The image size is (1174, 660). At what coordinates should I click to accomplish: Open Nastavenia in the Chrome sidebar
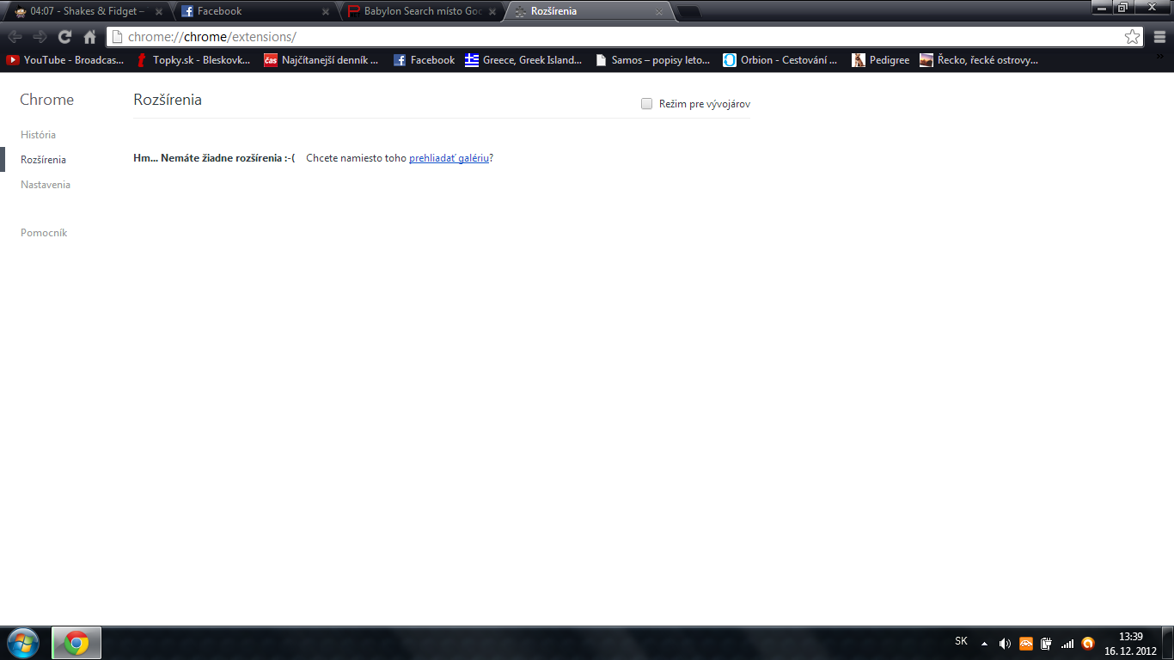coord(46,185)
